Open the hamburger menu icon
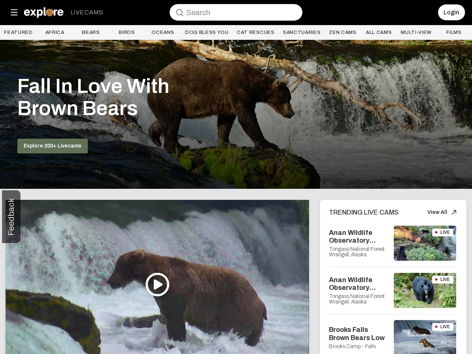The width and height of the screenshot is (472, 354). (14, 13)
